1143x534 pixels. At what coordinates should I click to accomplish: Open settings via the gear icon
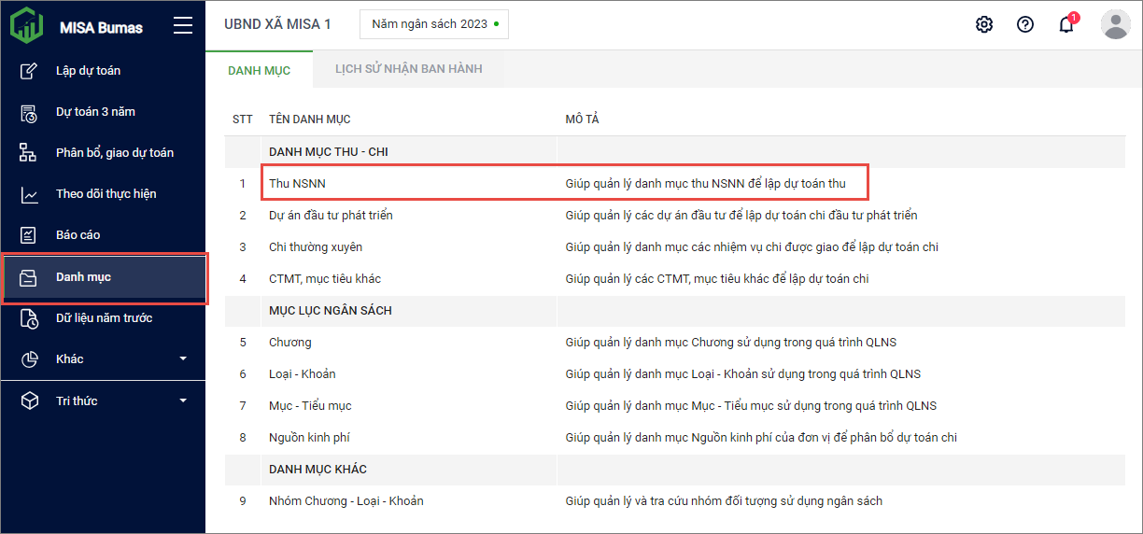coord(984,24)
